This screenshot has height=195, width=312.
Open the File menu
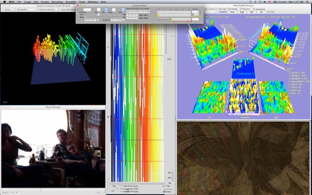[x=19, y=2]
